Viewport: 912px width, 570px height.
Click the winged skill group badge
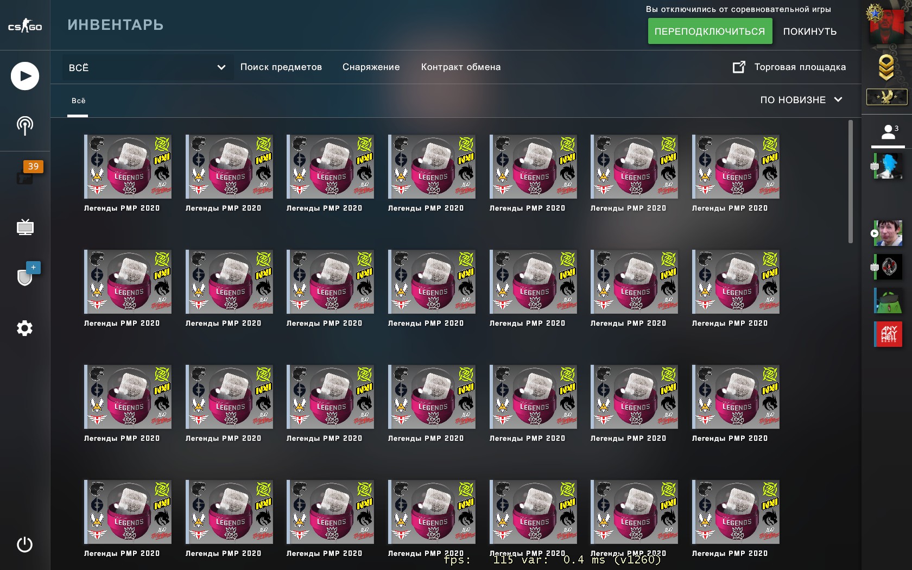click(x=886, y=97)
